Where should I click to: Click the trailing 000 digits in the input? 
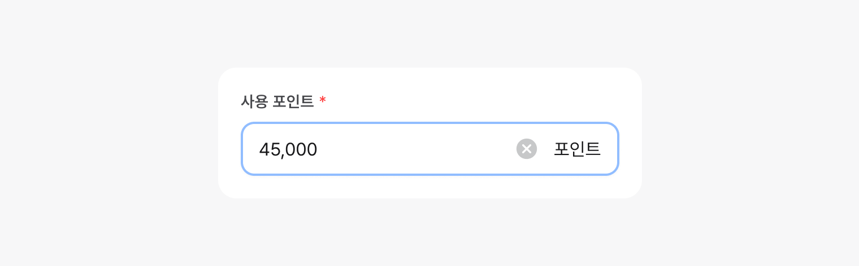pos(301,149)
